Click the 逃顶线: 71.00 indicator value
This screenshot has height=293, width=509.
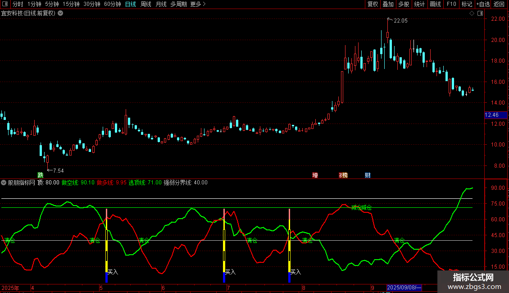click(145, 183)
